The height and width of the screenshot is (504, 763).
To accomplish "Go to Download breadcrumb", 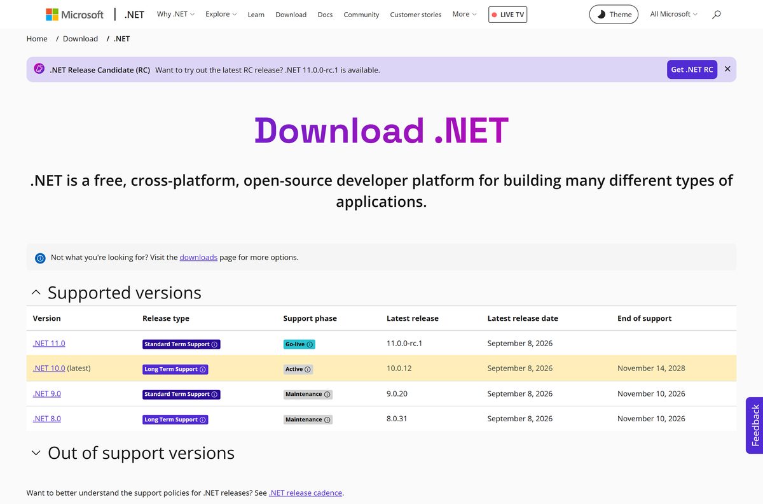I will pos(80,39).
